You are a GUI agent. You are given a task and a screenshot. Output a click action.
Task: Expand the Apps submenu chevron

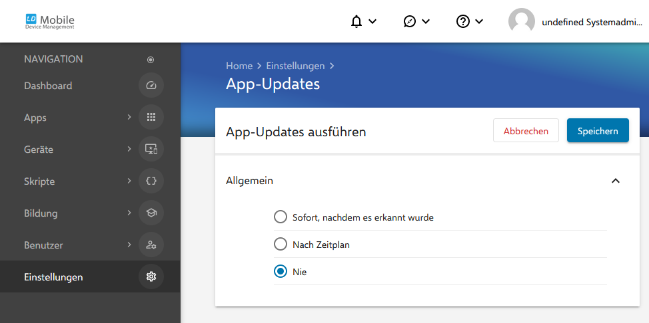[129, 118]
